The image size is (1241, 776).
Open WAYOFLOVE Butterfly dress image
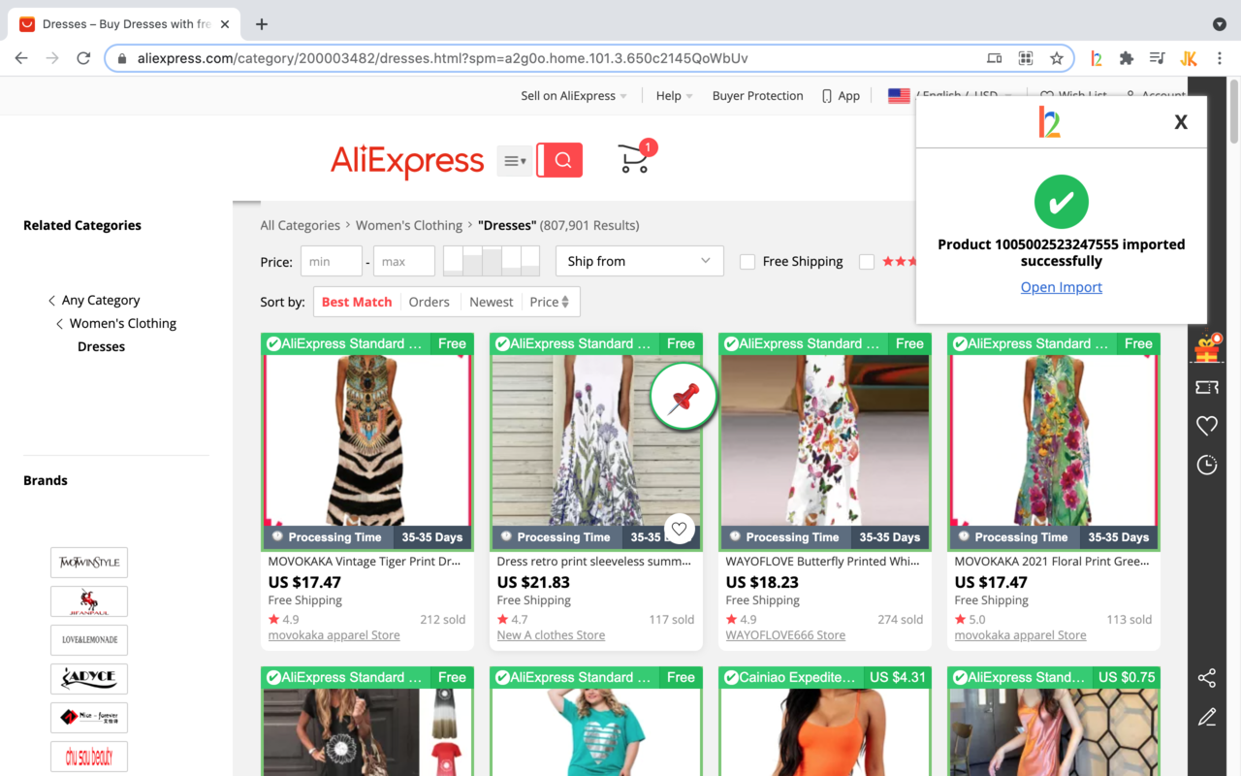(x=825, y=441)
